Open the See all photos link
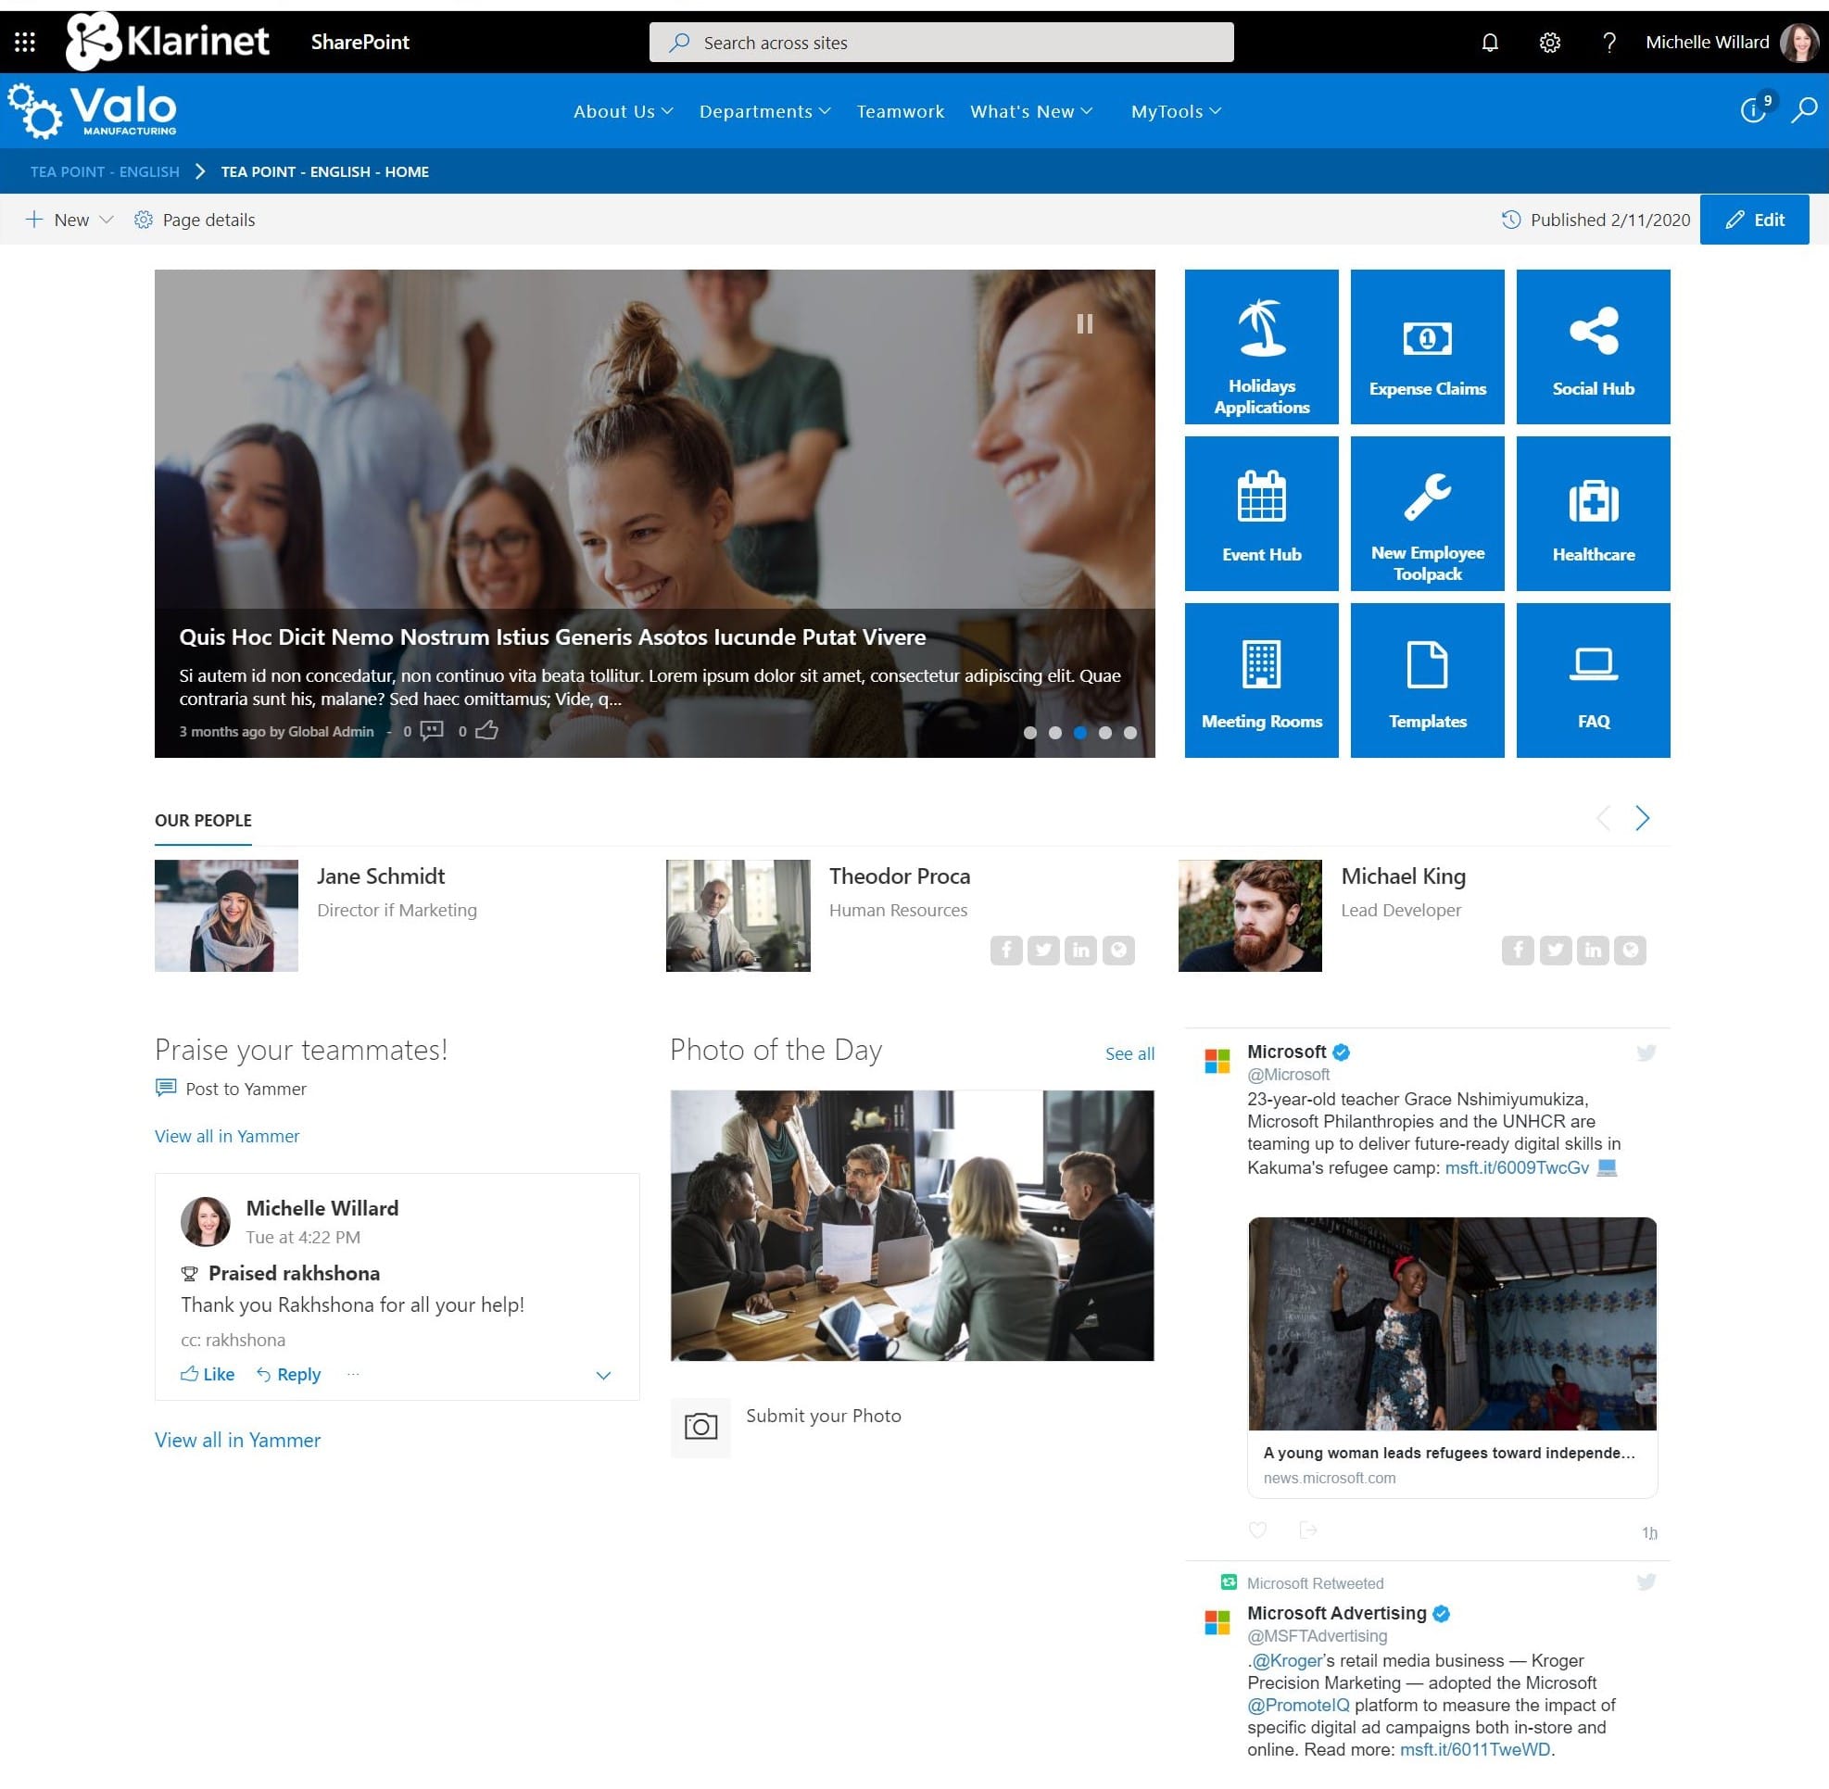Screen dimensions: 1829x1789 pos(1129,1053)
